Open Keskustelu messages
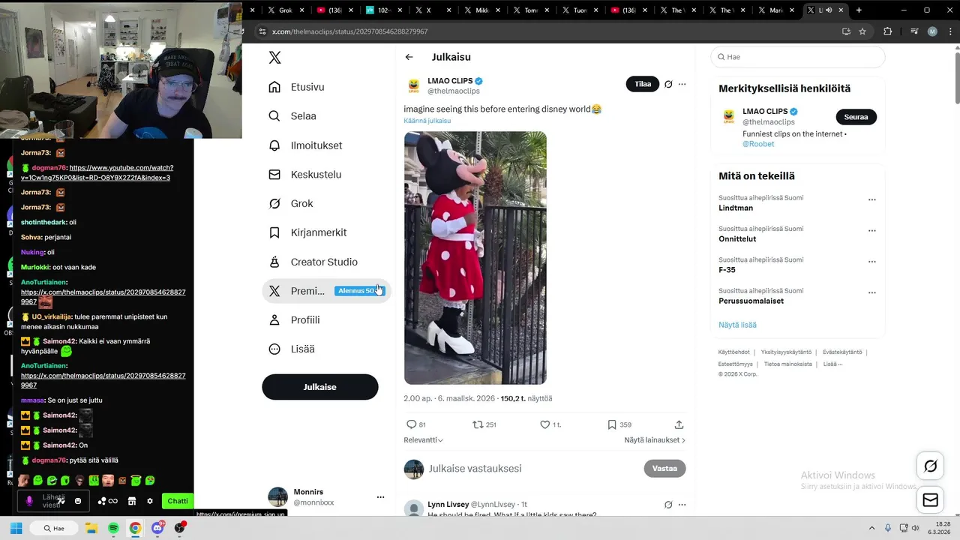This screenshot has width=960, height=540. click(x=305, y=175)
